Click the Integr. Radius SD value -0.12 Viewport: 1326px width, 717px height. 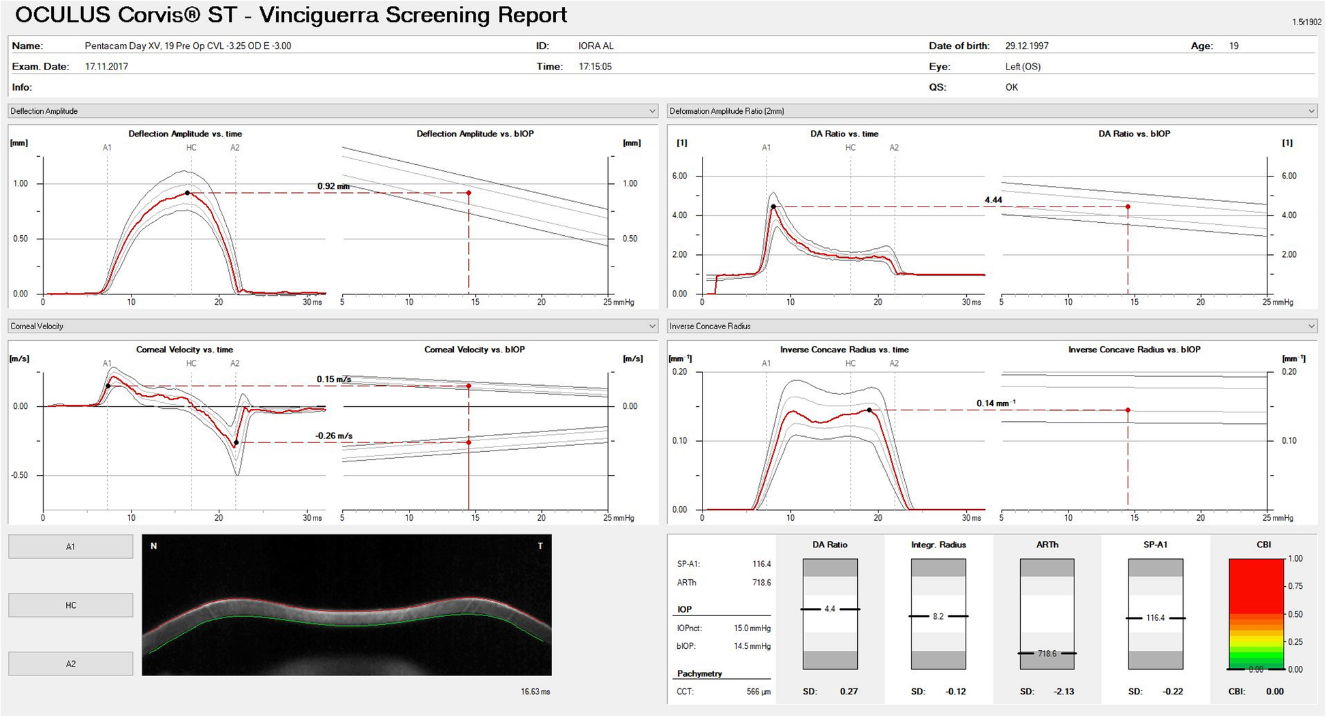coord(955,692)
